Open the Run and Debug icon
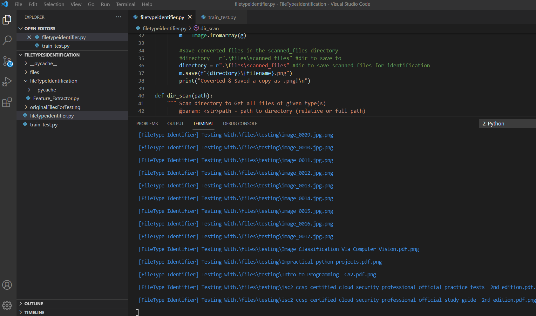 (7, 82)
